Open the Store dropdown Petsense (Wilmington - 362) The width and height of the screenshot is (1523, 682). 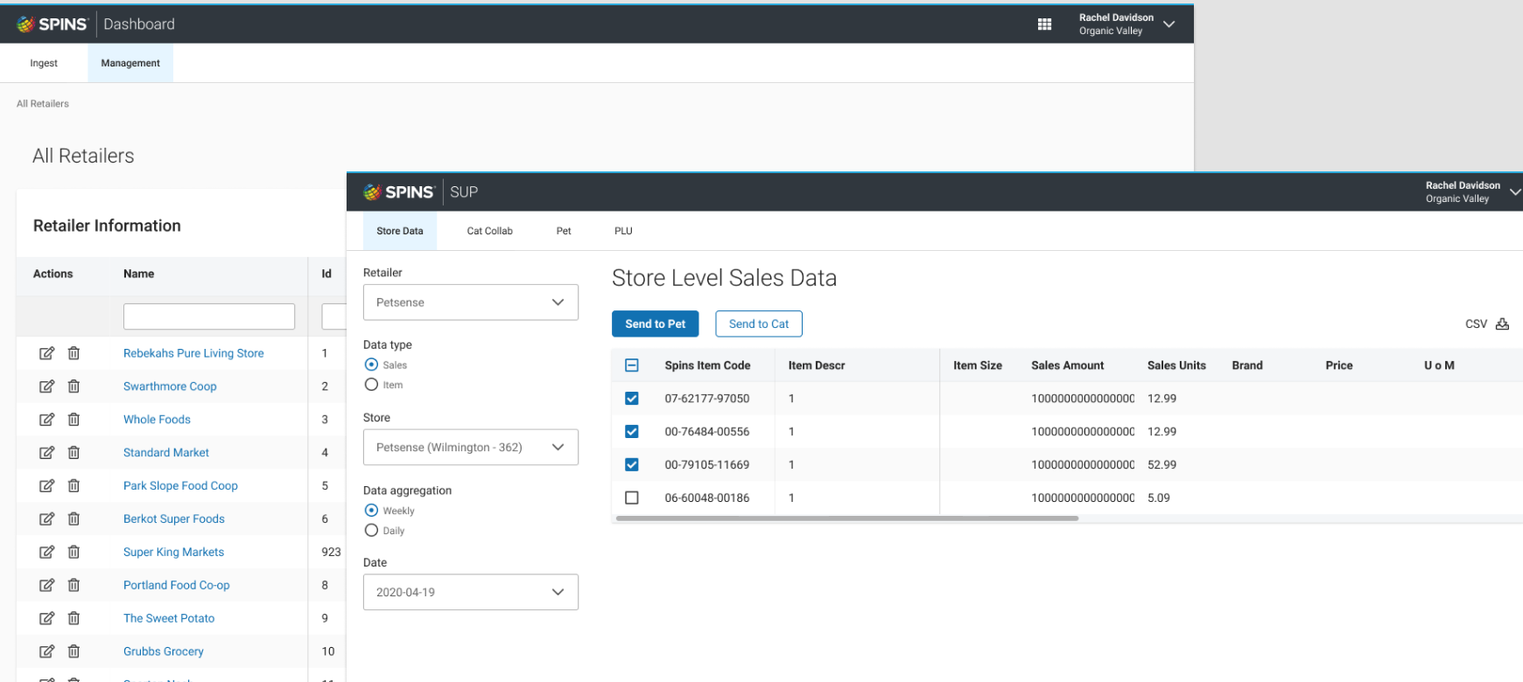(x=471, y=448)
